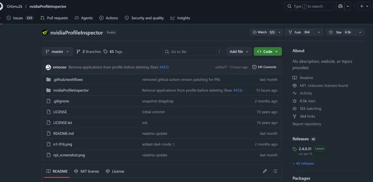Select the README tab
The height and width of the screenshot is (182, 373).
[57, 171]
